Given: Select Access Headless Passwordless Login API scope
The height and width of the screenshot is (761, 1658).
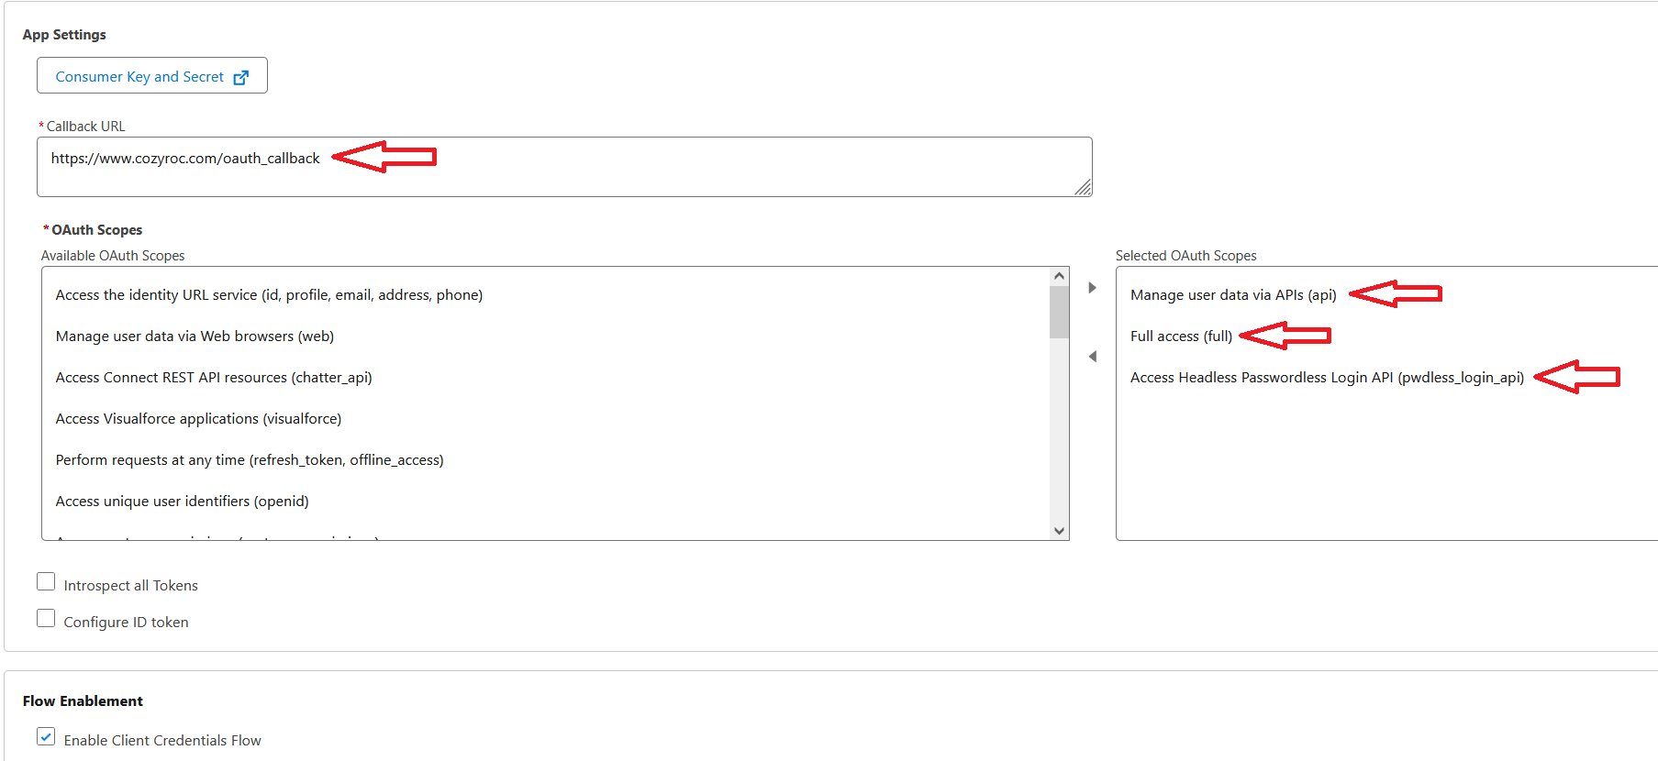Looking at the screenshot, I should tap(1326, 378).
